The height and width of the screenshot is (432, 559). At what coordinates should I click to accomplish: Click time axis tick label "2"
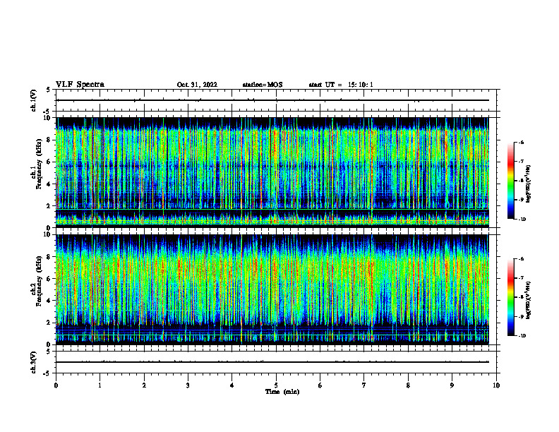click(144, 385)
